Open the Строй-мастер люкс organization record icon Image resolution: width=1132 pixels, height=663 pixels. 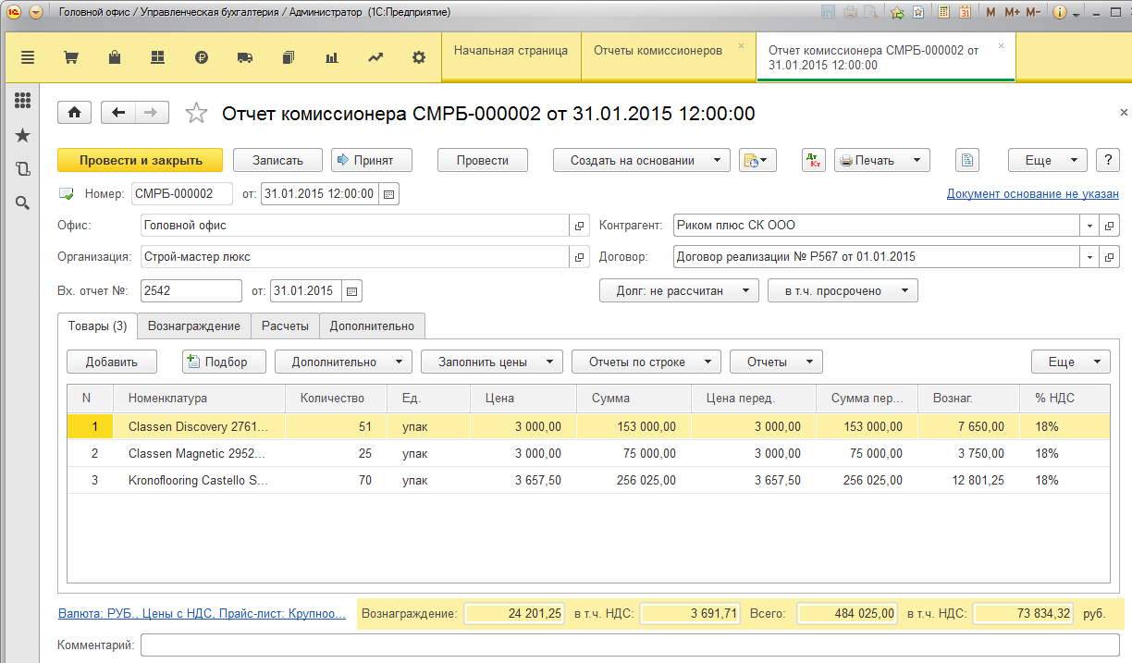click(x=580, y=257)
